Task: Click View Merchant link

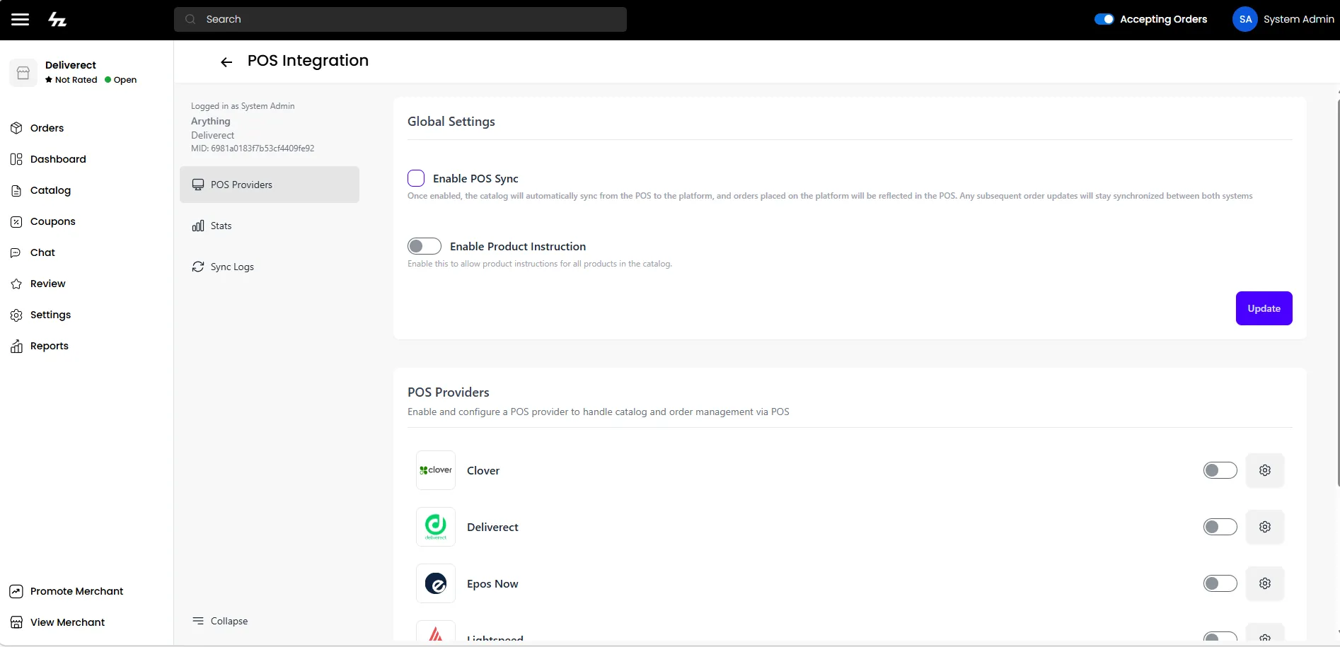Action: (57, 622)
